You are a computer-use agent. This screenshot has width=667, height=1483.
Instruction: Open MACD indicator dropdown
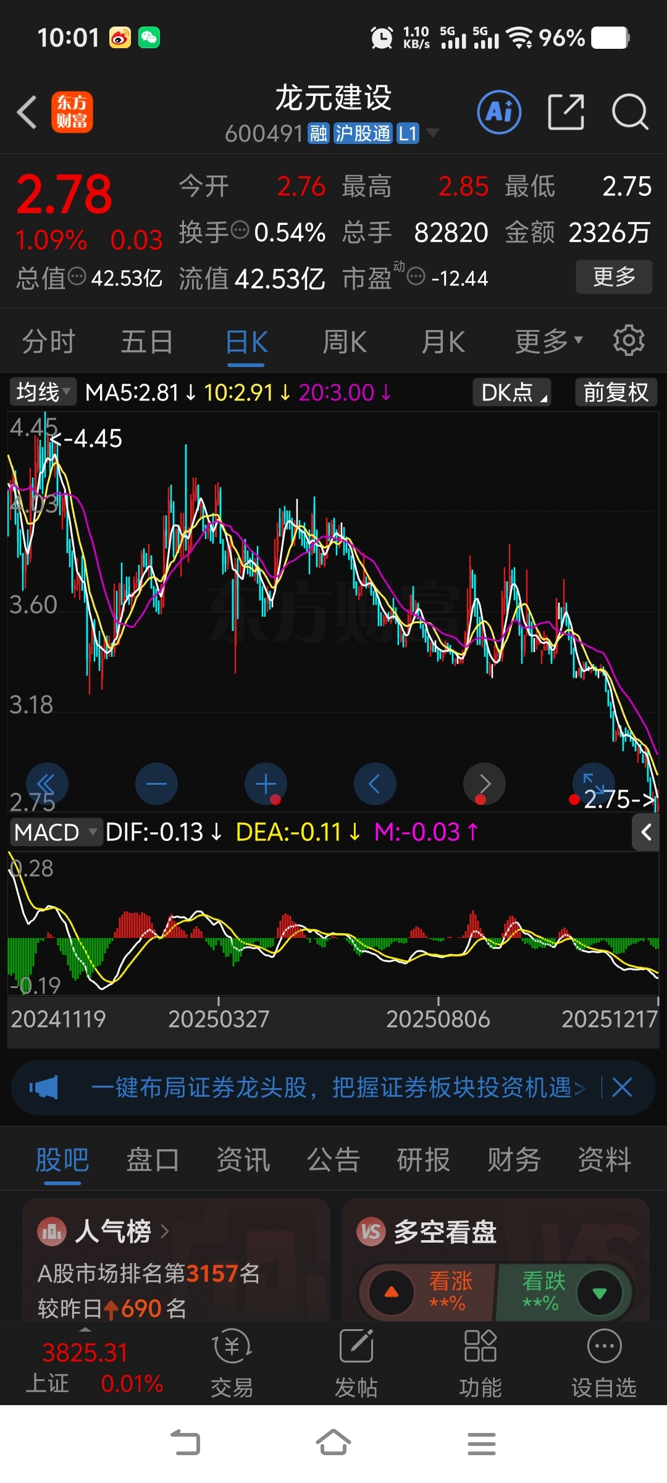56,832
